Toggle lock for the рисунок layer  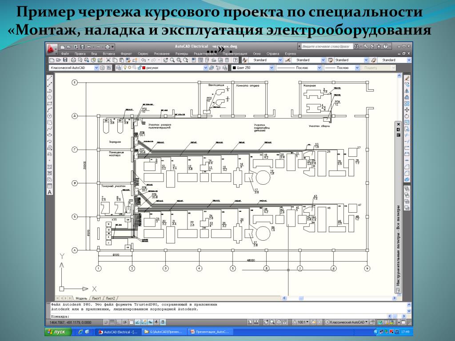point(139,67)
